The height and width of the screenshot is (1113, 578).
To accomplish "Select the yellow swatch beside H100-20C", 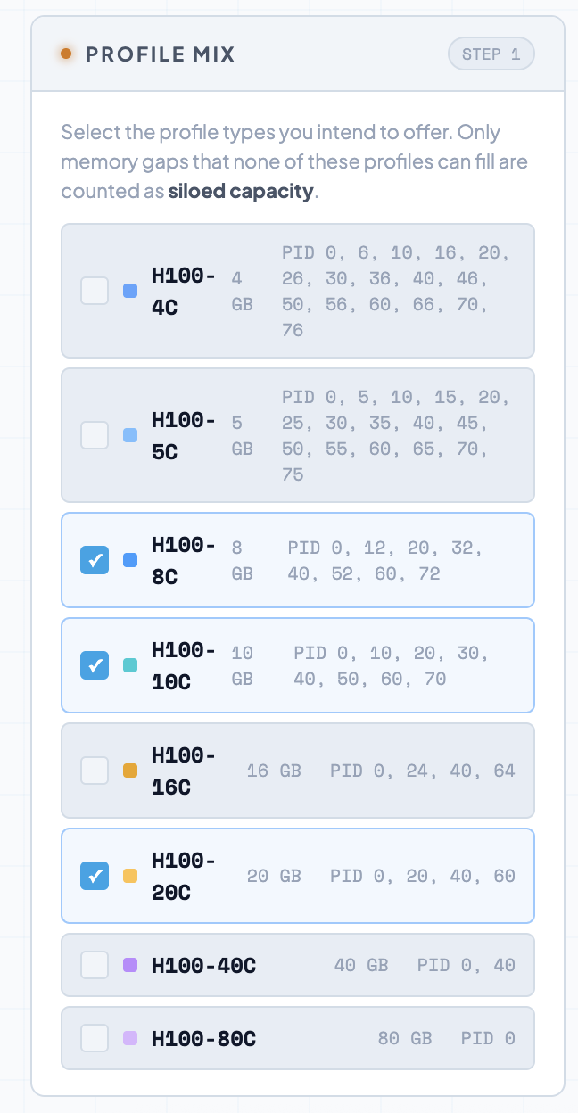I will [129, 876].
